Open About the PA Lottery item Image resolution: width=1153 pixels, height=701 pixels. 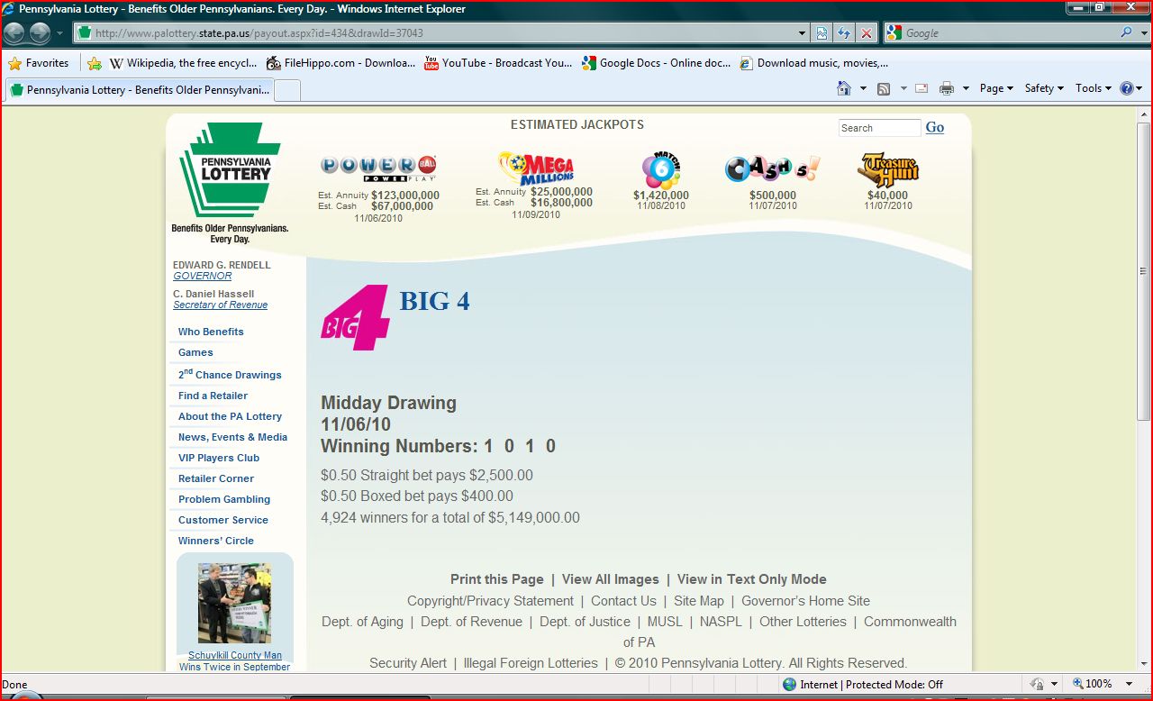pos(230,416)
